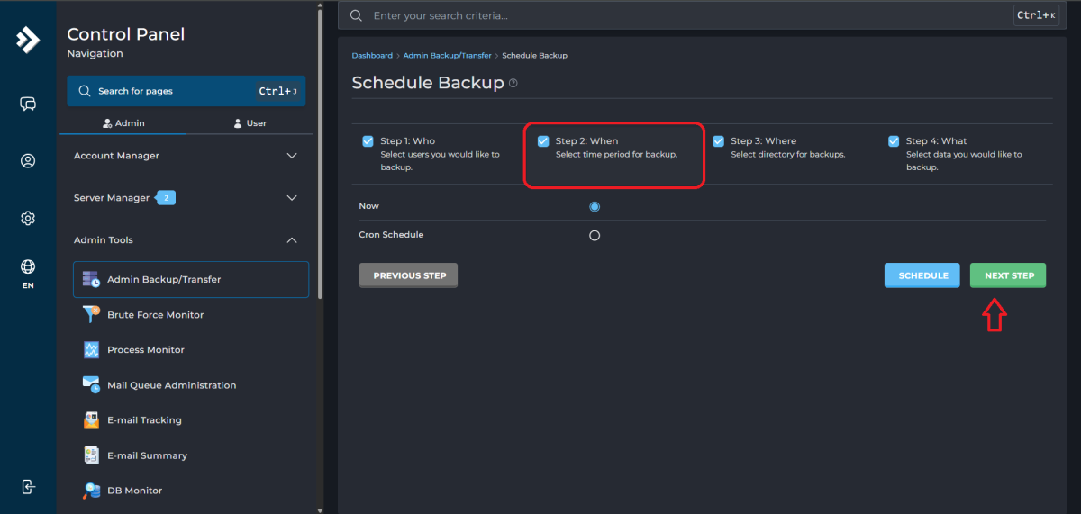Open Brute Force Monitor from the menu
The width and height of the screenshot is (1081, 514).
click(155, 315)
